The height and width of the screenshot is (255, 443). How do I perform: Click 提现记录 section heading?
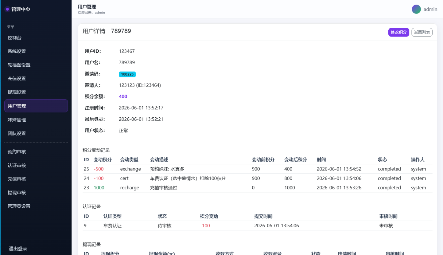(92, 245)
